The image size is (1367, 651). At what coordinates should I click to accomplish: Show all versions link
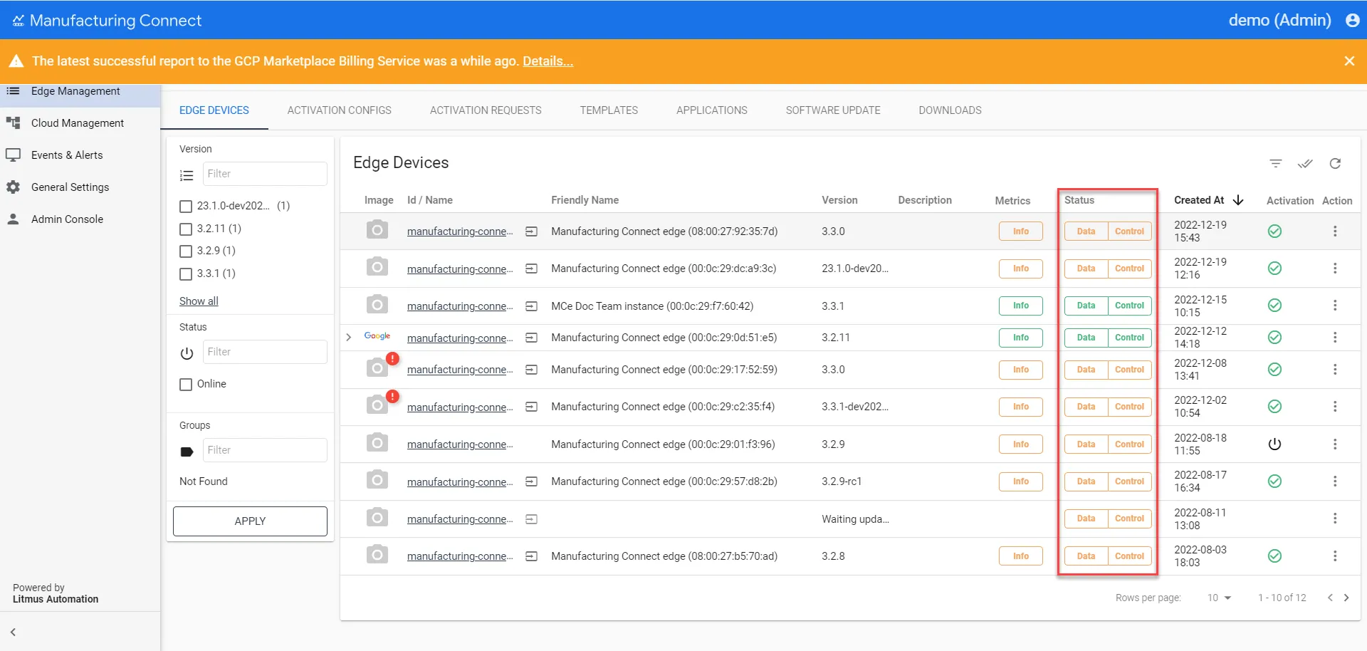[199, 301]
